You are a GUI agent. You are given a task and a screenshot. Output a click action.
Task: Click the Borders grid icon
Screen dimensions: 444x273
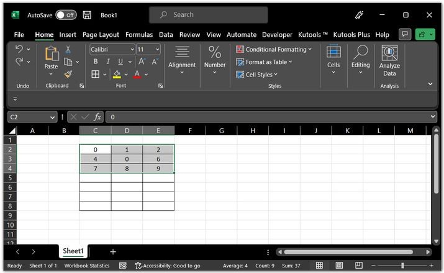pos(96,74)
